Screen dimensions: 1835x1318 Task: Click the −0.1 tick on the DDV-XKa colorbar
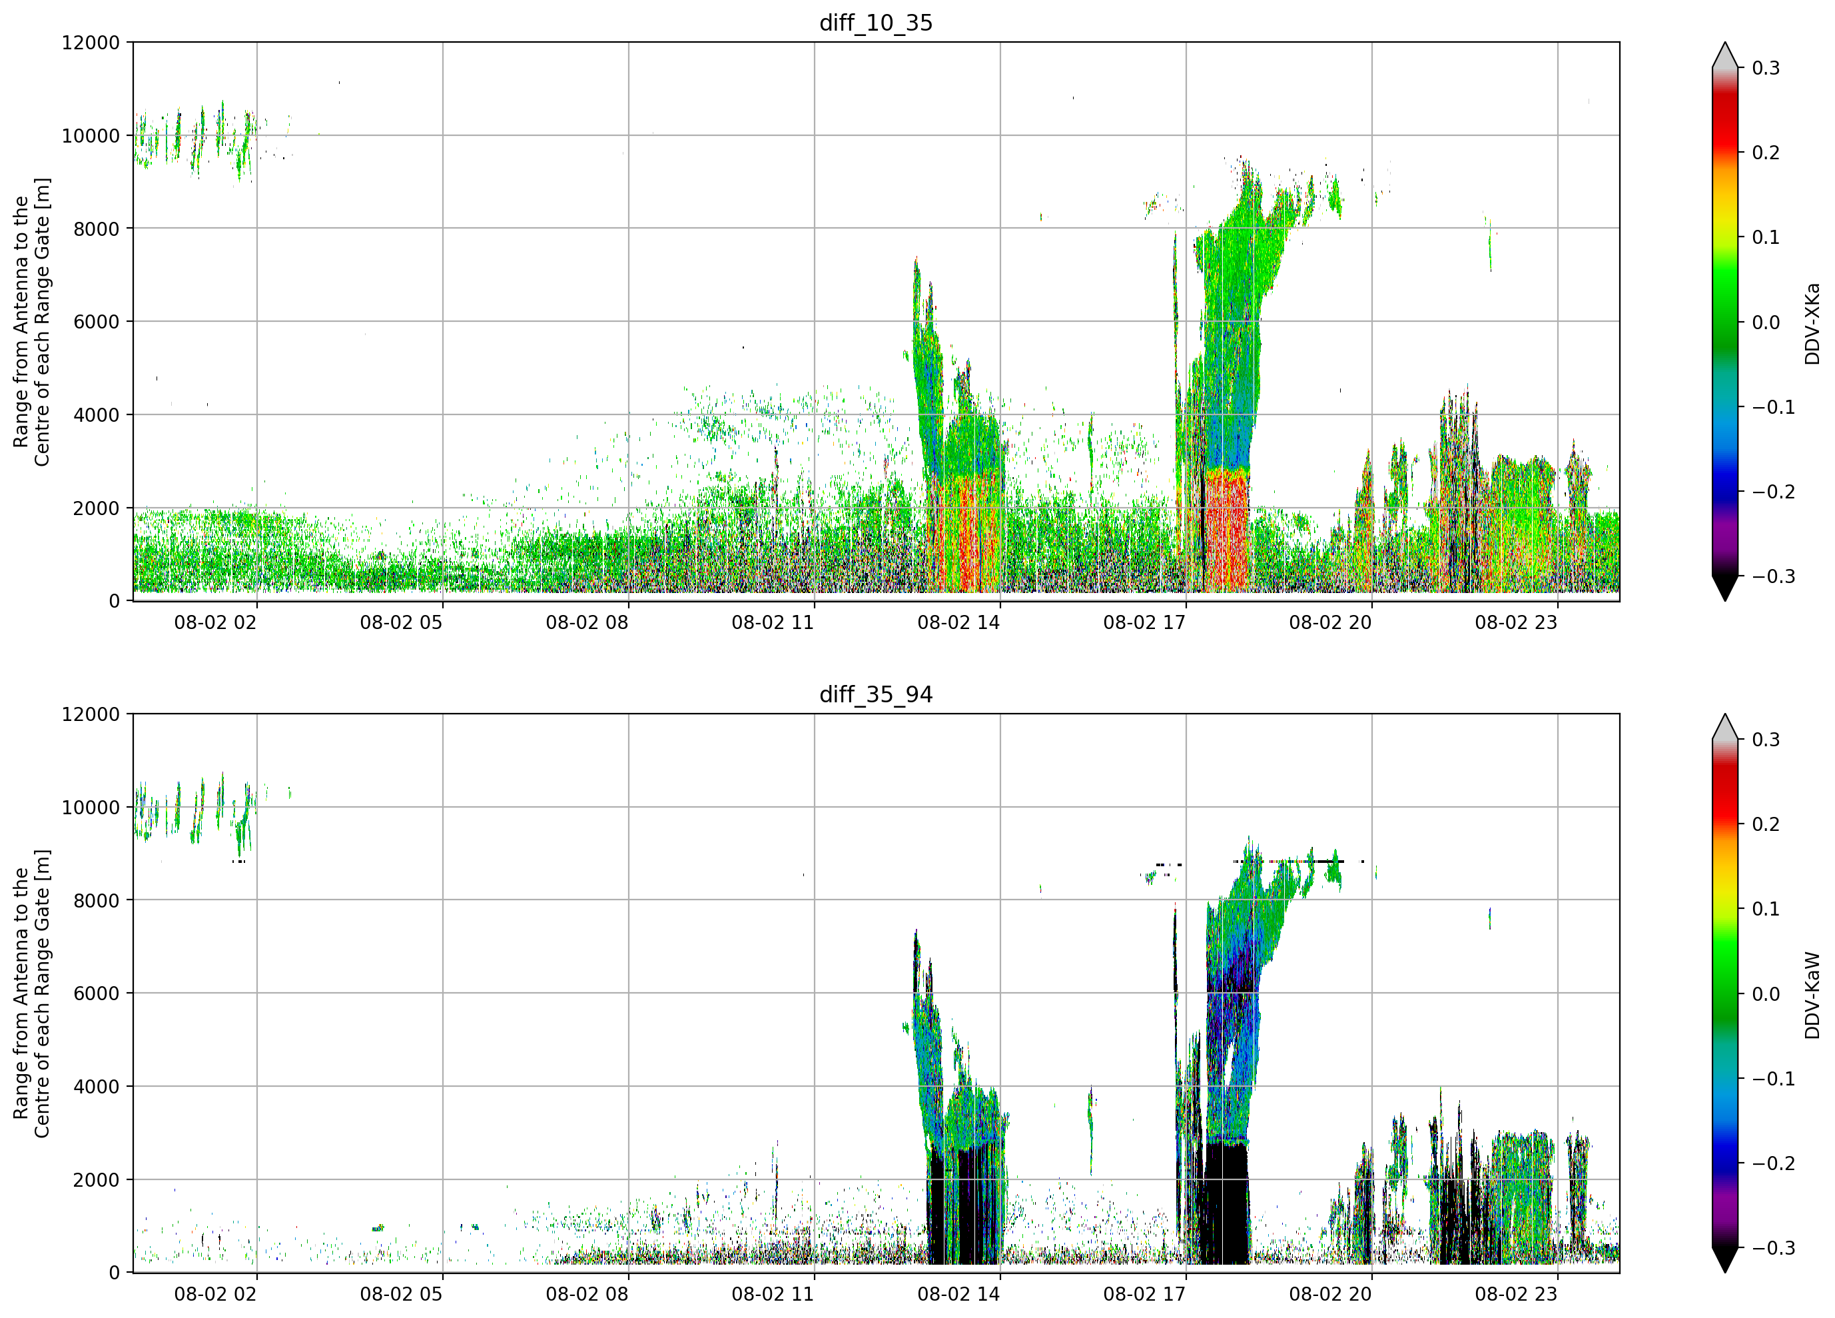[x=1774, y=407]
